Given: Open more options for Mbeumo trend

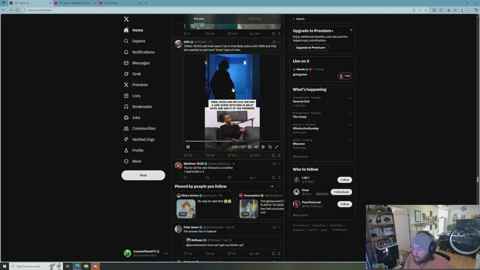Looking at the screenshot, I should tap(350, 141).
